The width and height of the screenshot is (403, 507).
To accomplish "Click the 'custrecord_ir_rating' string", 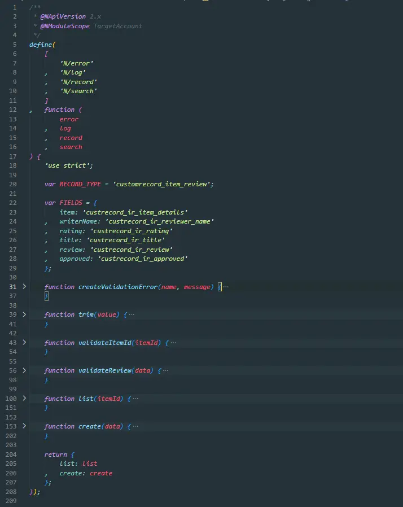I will coord(132,231).
